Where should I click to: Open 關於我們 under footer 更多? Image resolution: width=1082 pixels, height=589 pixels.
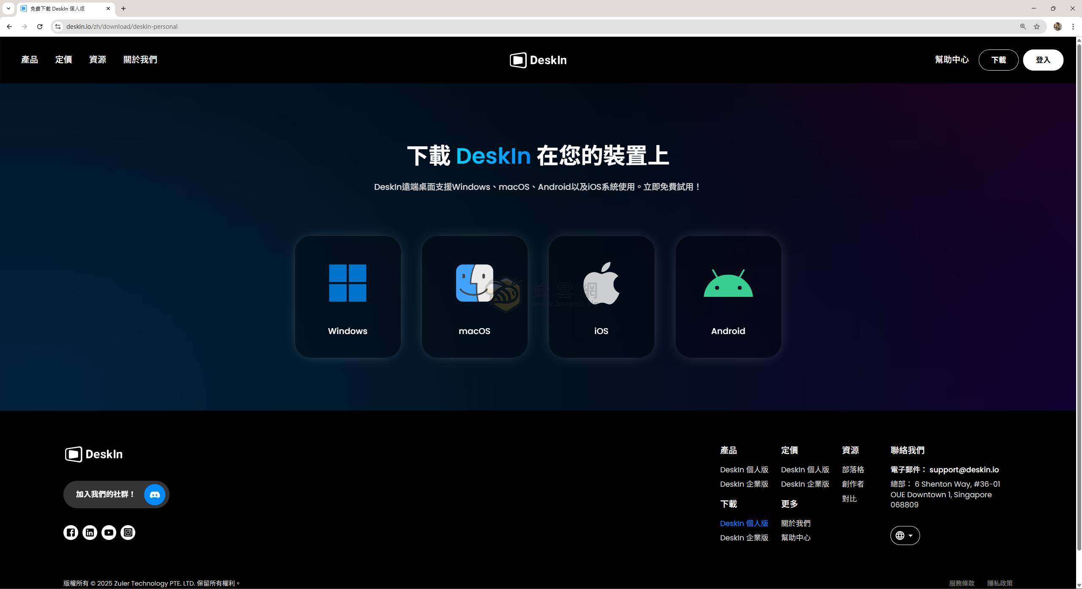click(x=796, y=523)
